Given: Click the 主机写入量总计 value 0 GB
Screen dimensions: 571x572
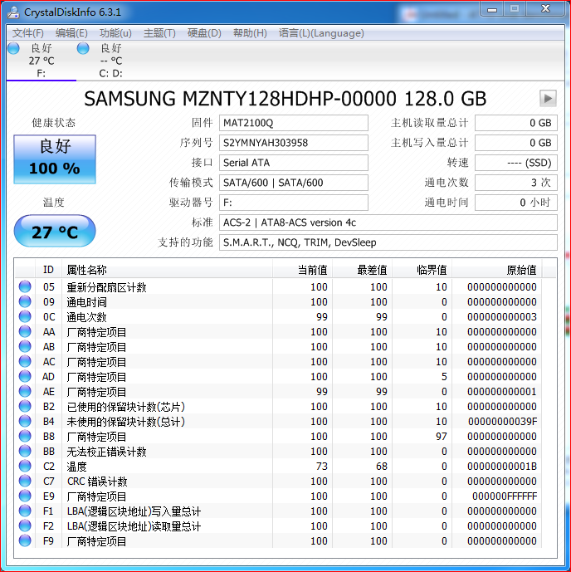Looking at the screenshot, I should click(516, 143).
